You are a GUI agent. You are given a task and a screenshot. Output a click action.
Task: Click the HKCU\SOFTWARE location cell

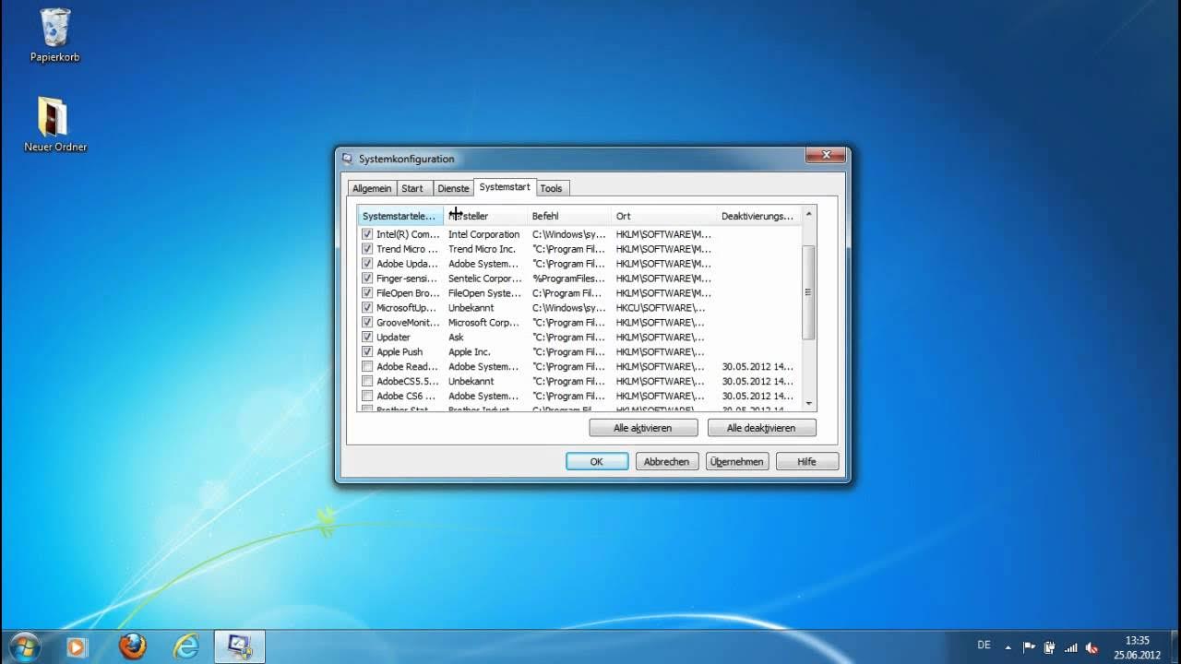coord(661,308)
